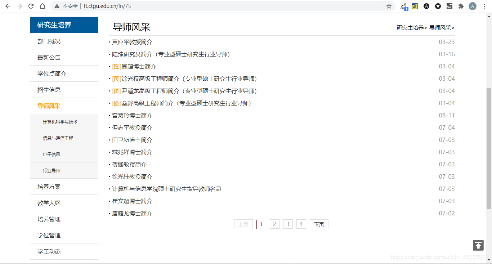Click the black circle star extension icon

point(438,6)
